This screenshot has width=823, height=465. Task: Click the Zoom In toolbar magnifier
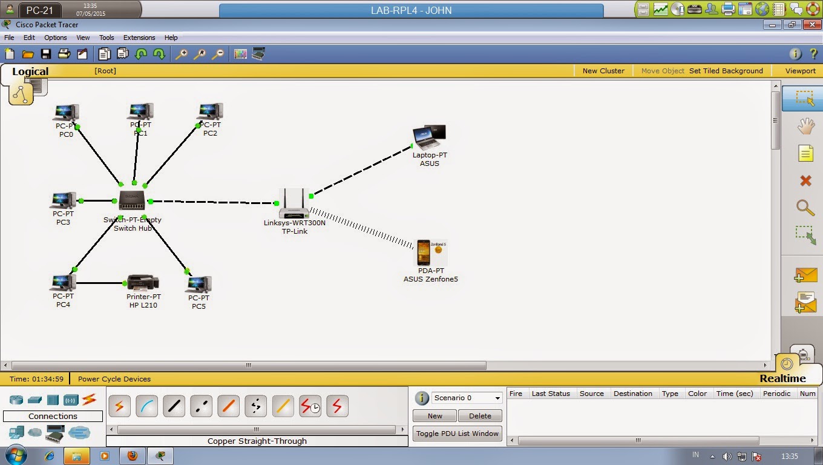coord(182,54)
